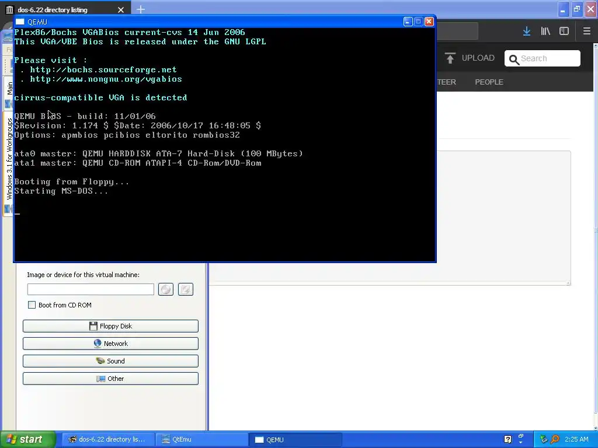598x448 pixels.
Task: Open the Windows start menu
Action: [28, 439]
